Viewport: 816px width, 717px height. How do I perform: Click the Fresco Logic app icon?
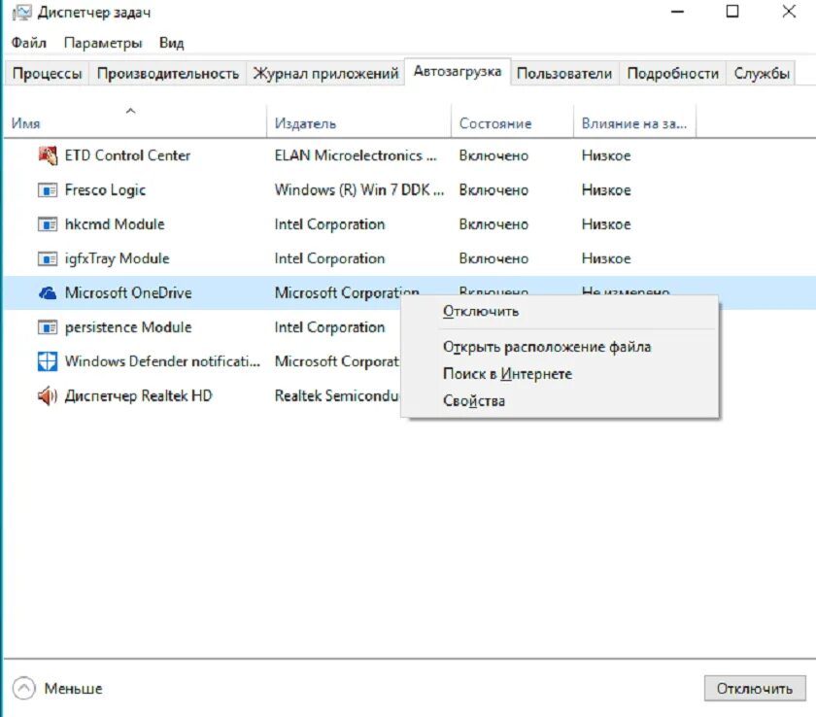coord(48,189)
